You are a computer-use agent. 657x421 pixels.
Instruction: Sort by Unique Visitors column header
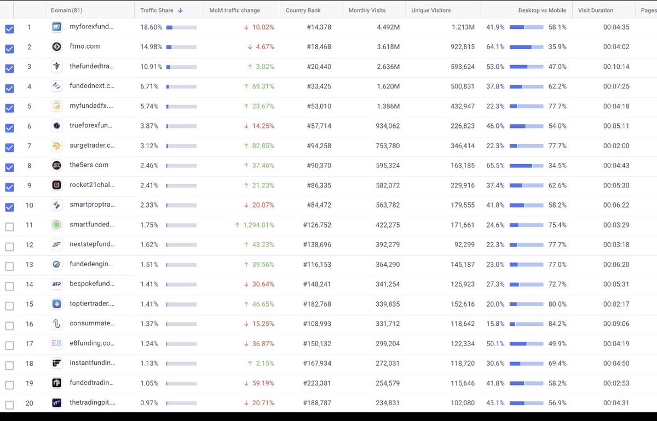(x=431, y=10)
